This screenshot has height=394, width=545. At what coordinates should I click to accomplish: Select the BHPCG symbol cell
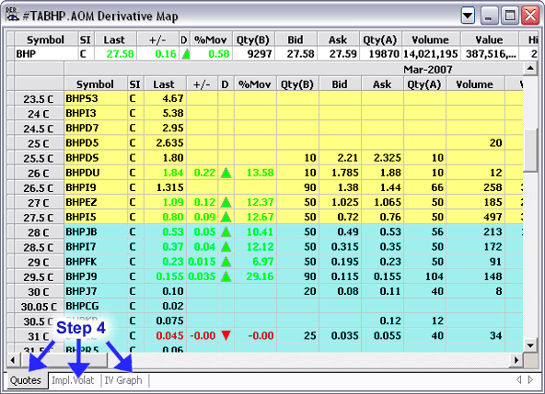point(96,306)
